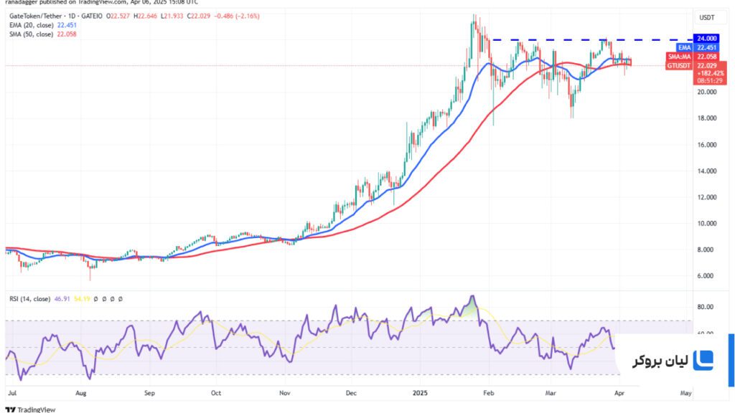Click the close price value C22.029

pyautogui.click(x=199, y=16)
